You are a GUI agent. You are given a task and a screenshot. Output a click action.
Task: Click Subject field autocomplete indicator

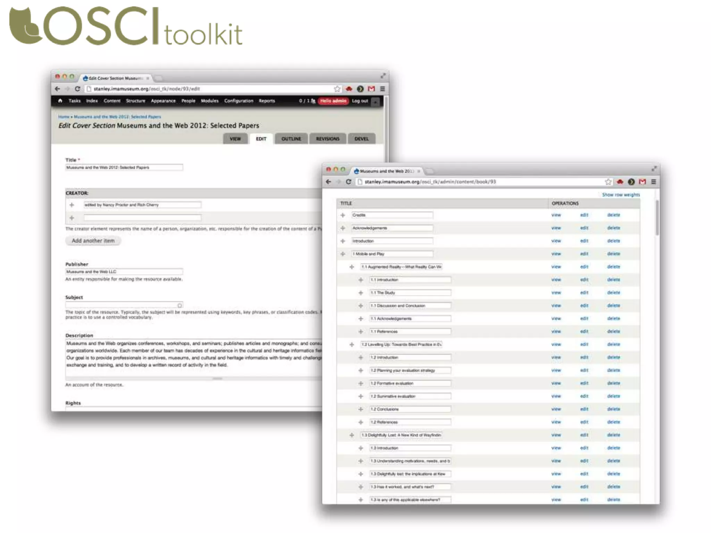click(179, 305)
